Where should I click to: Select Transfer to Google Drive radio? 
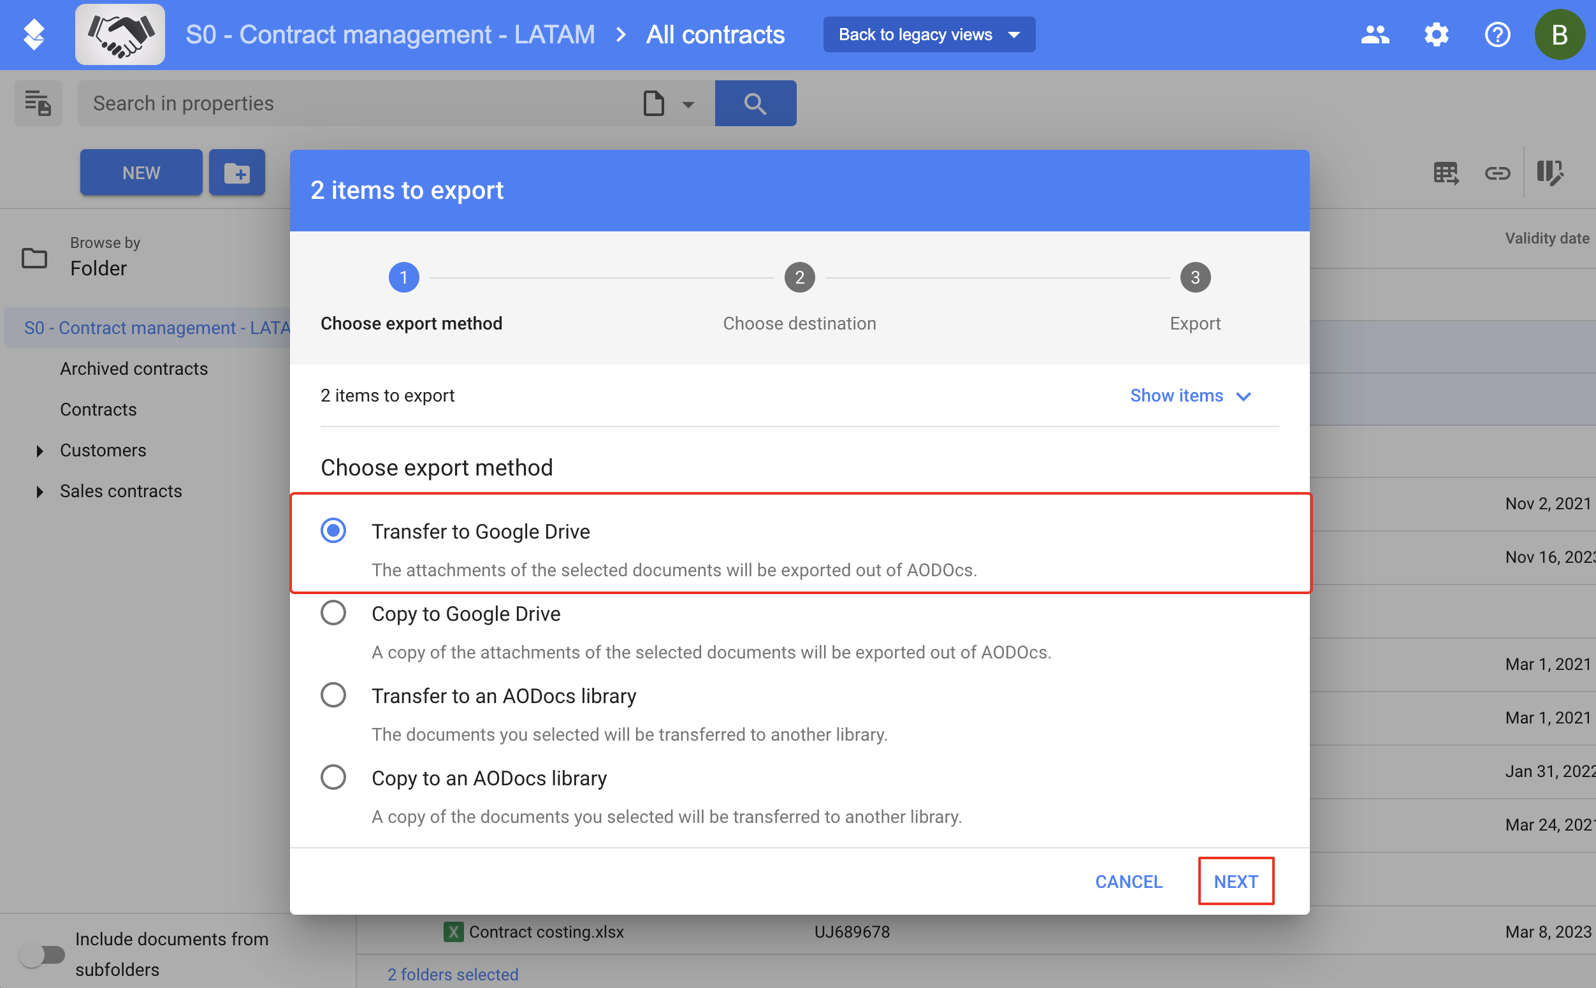[333, 530]
